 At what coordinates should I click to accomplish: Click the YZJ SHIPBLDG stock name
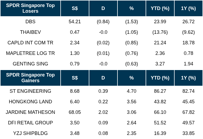pyautogui.click(x=30, y=133)
